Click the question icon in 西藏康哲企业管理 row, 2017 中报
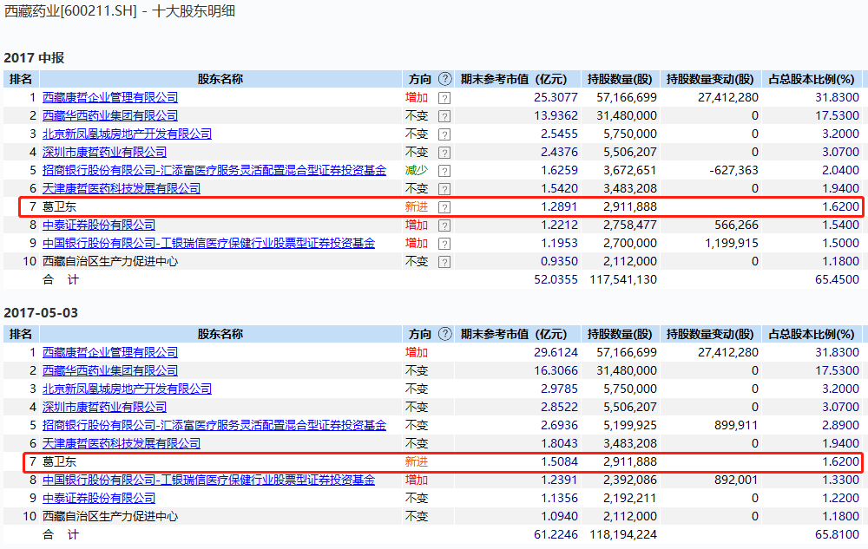The image size is (868, 549). coord(444,98)
